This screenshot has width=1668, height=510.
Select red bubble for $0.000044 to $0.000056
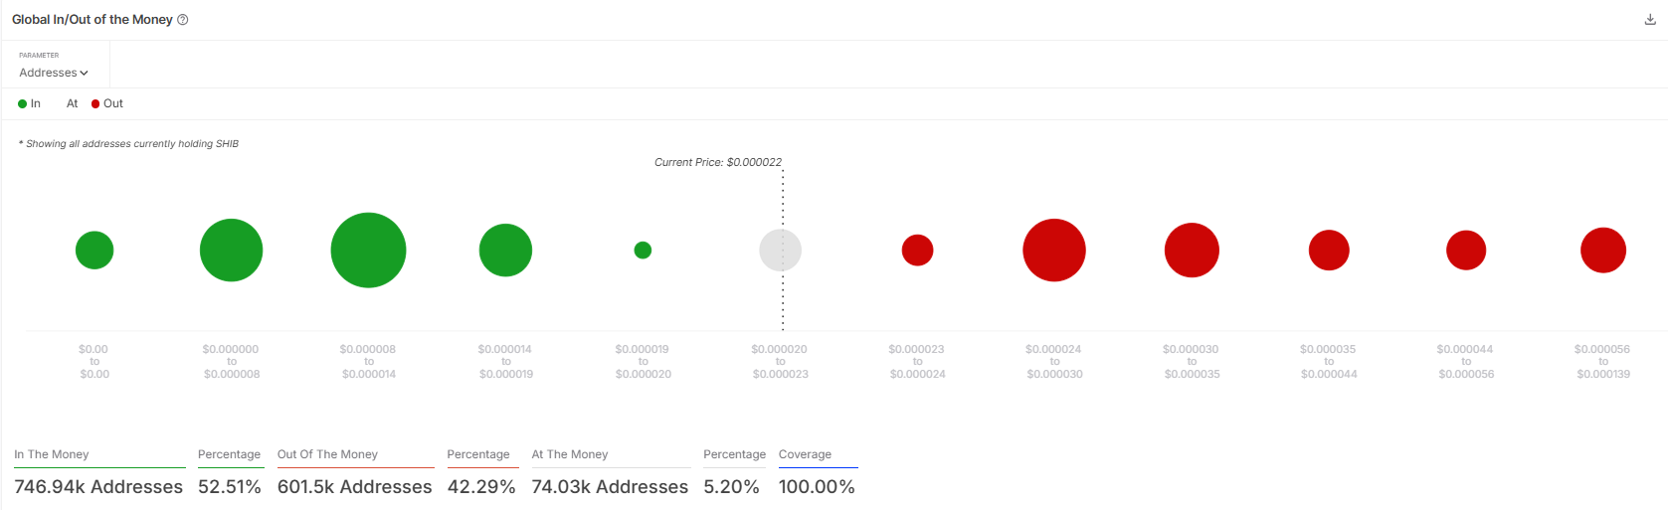pos(1466,250)
